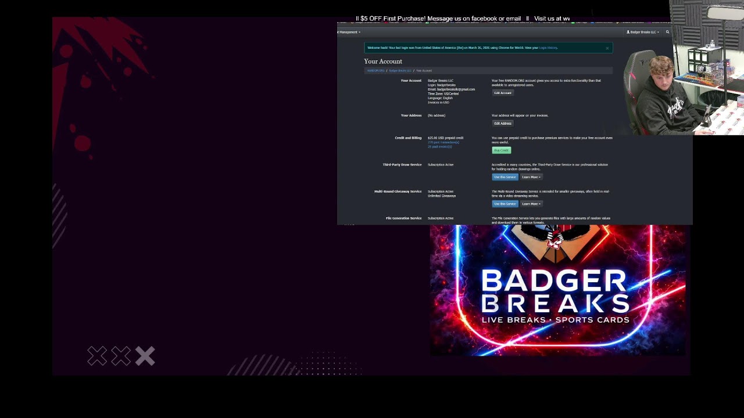This screenshot has width=744, height=418.
Task: Select the 'Third-Party Draw Service' label
Action: 402,165
